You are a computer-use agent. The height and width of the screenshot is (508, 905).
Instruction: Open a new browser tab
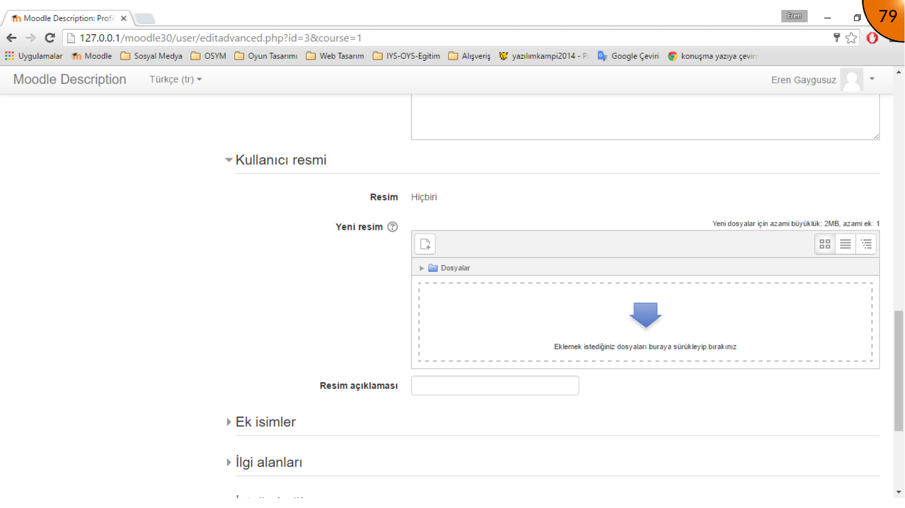coord(145,19)
